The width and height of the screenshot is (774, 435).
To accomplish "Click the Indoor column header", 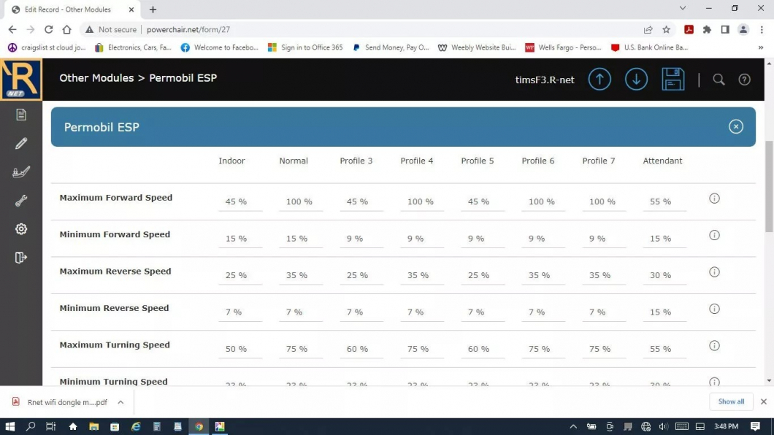I will [231, 161].
